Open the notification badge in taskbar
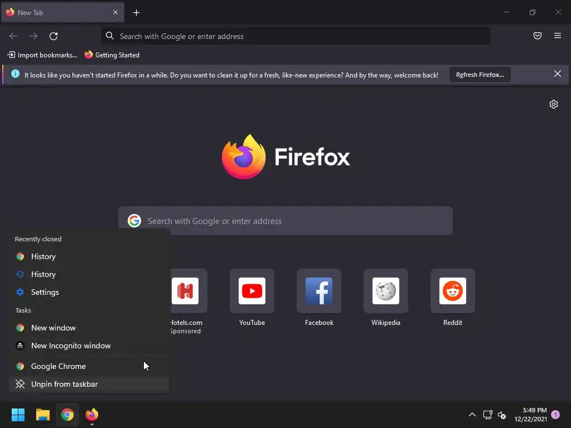Viewport: 571px width, 428px height. pyautogui.click(x=555, y=415)
